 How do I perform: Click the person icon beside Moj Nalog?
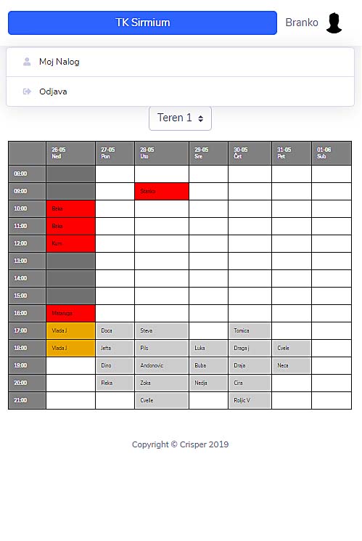(x=27, y=62)
